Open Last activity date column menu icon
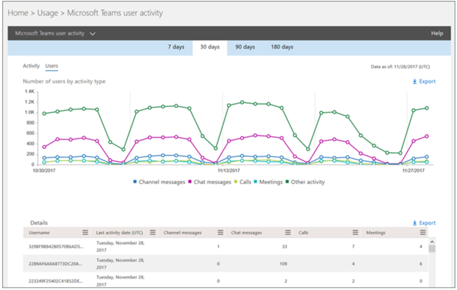The width and height of the screenshot is (457, 290). point(153,233)
